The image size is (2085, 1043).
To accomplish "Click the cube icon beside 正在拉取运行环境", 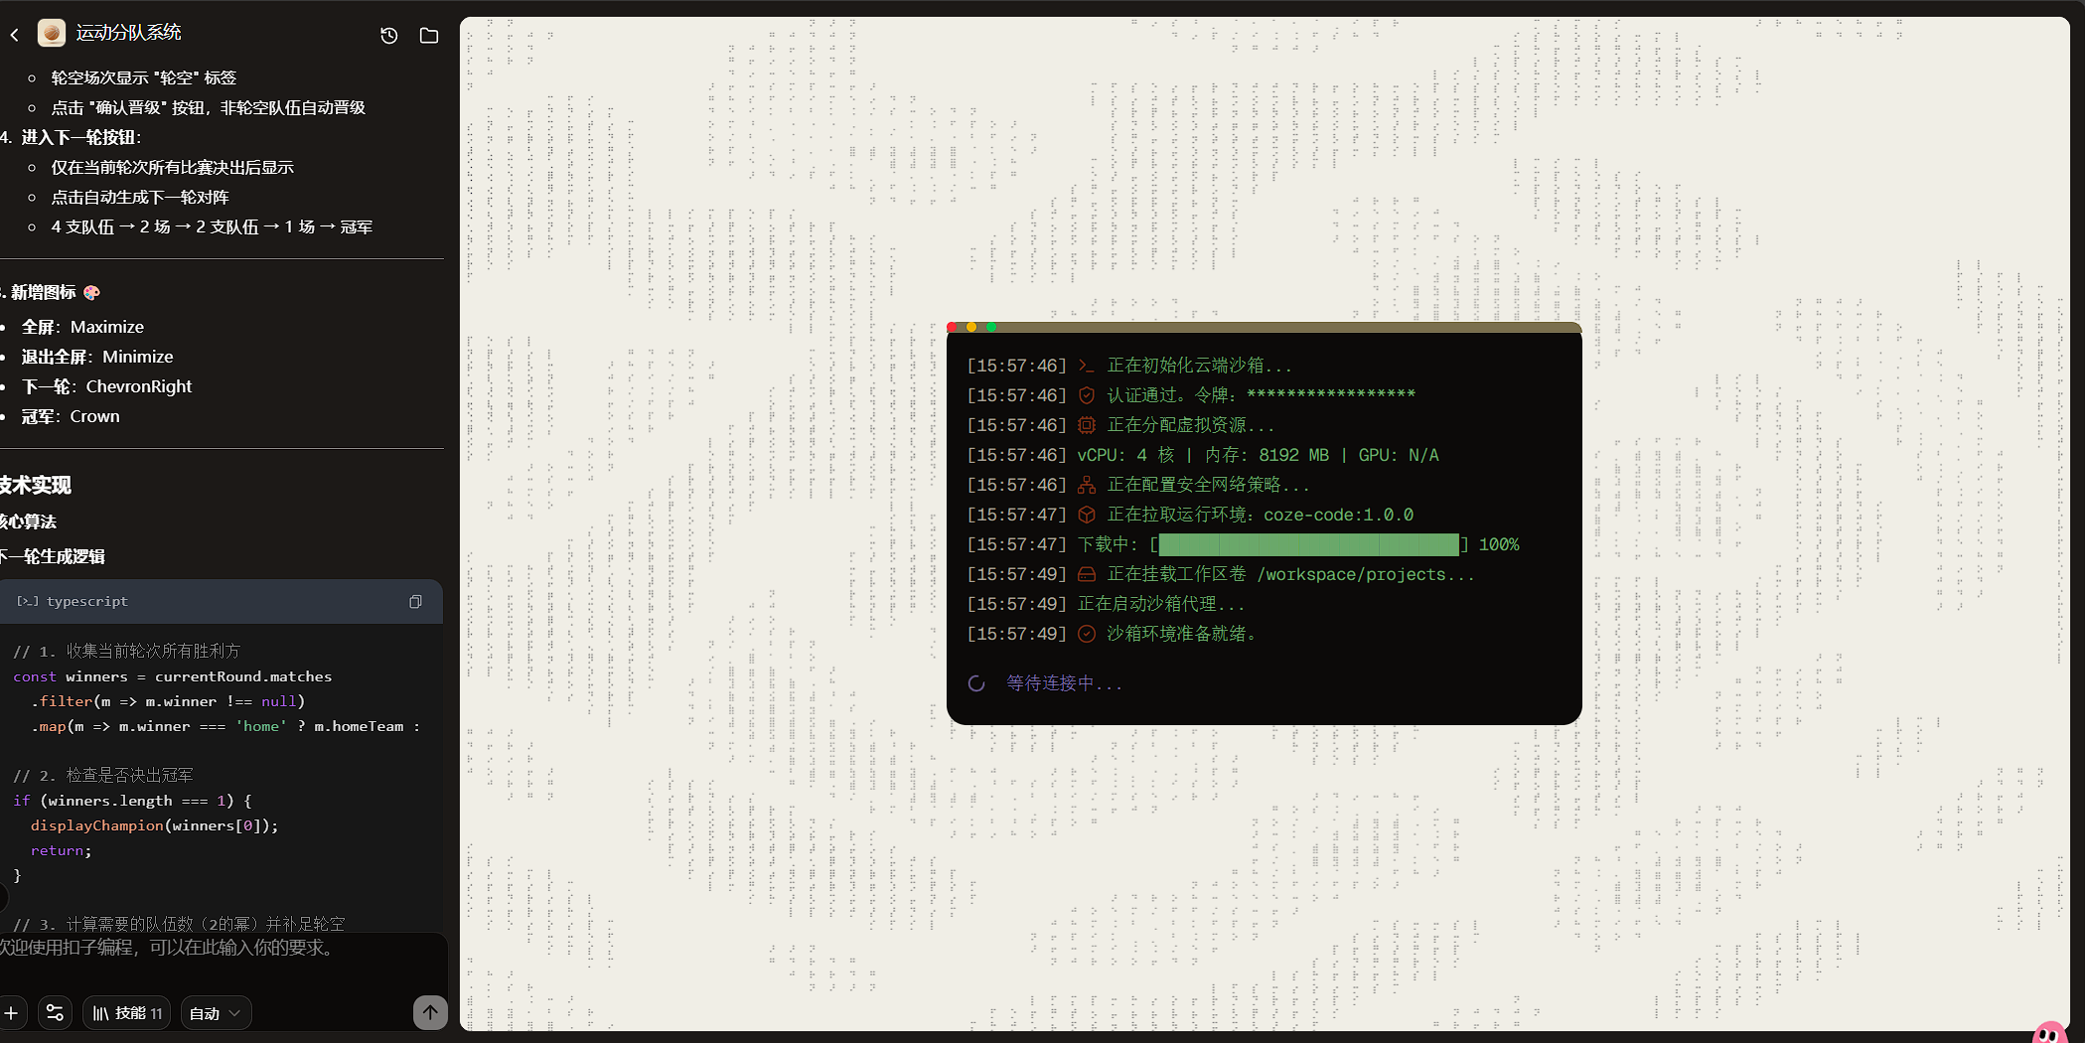I will [1087, 515].
